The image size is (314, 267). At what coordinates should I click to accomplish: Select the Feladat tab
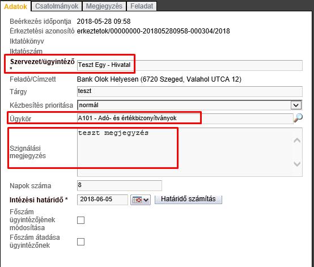point(142,6)
